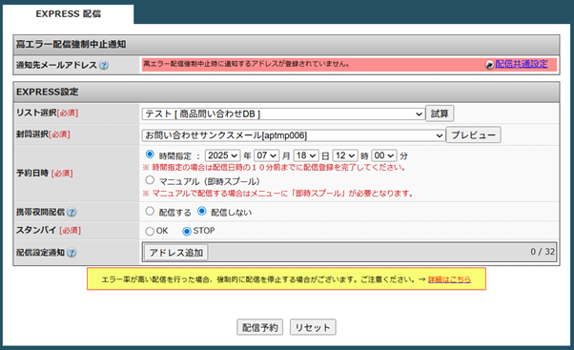Click the 0 / 32 address counter

click(x=543, y=252)
